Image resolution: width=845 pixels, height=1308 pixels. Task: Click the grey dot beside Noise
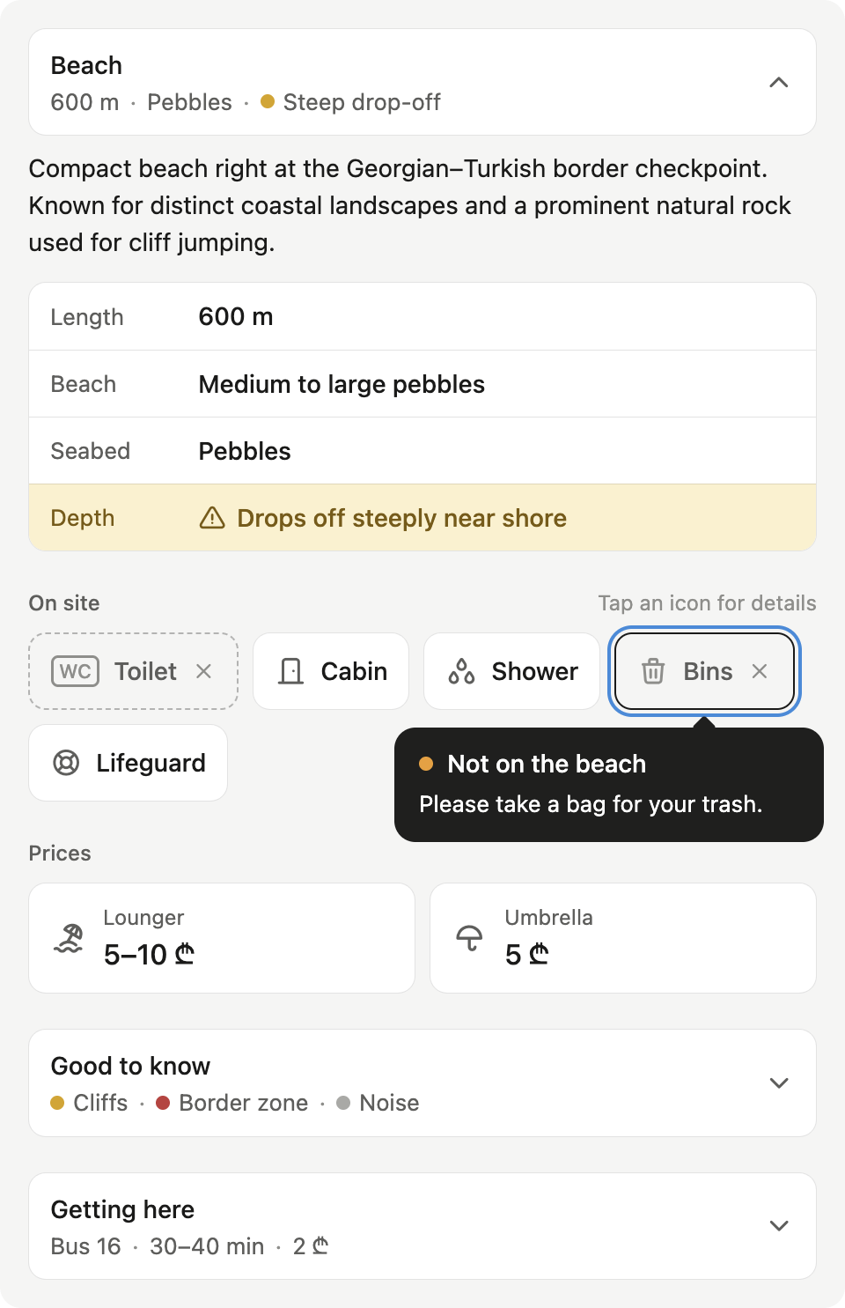343,1103
